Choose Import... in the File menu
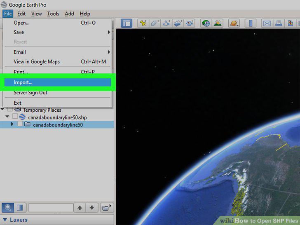 (x=58, y=82)
